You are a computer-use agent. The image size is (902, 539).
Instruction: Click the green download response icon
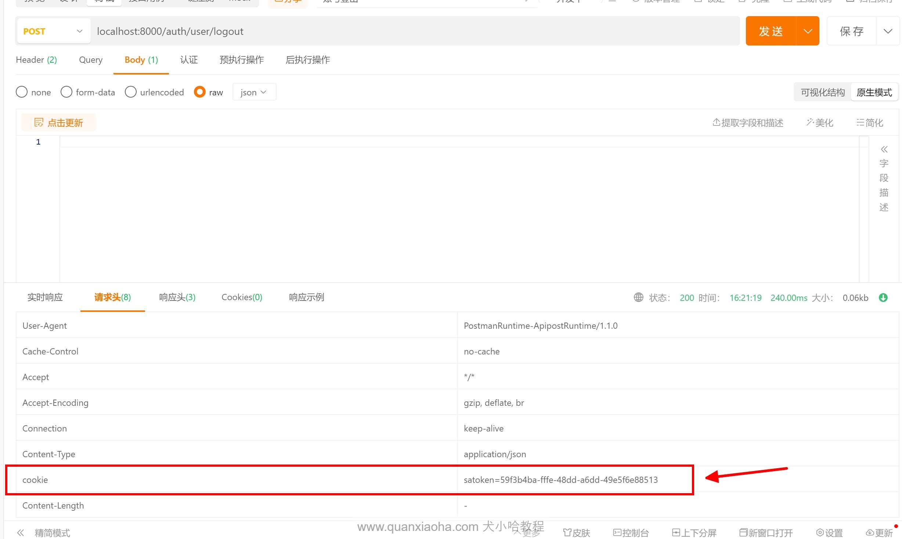pos(883,298)
